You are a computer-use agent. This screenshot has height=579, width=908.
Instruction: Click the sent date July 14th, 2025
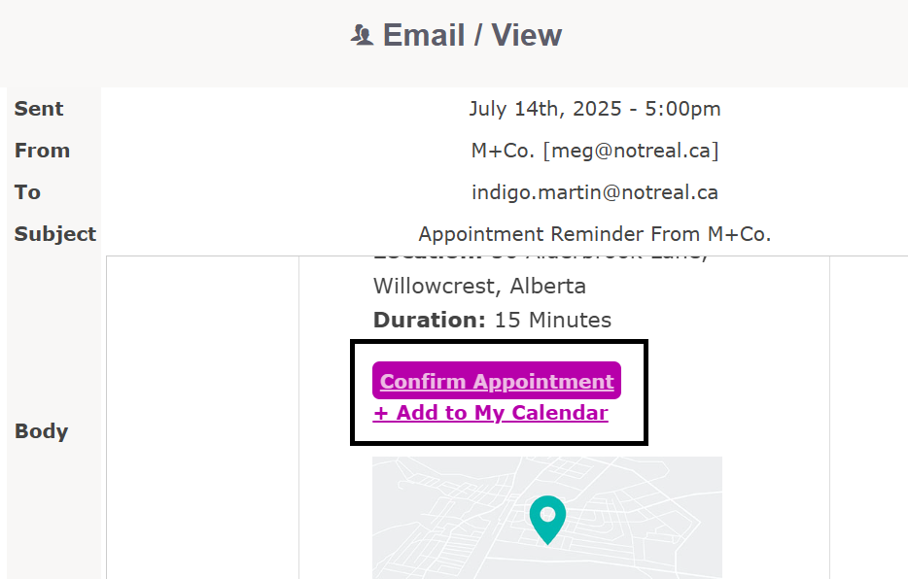pos(545,109)
